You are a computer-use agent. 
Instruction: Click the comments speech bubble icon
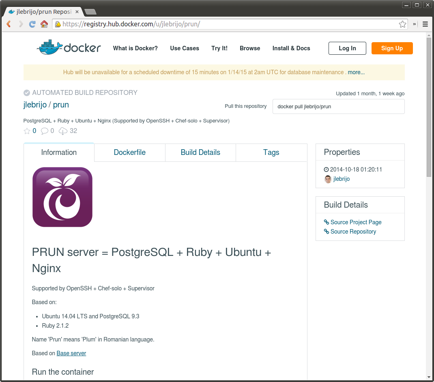point(44,131)
